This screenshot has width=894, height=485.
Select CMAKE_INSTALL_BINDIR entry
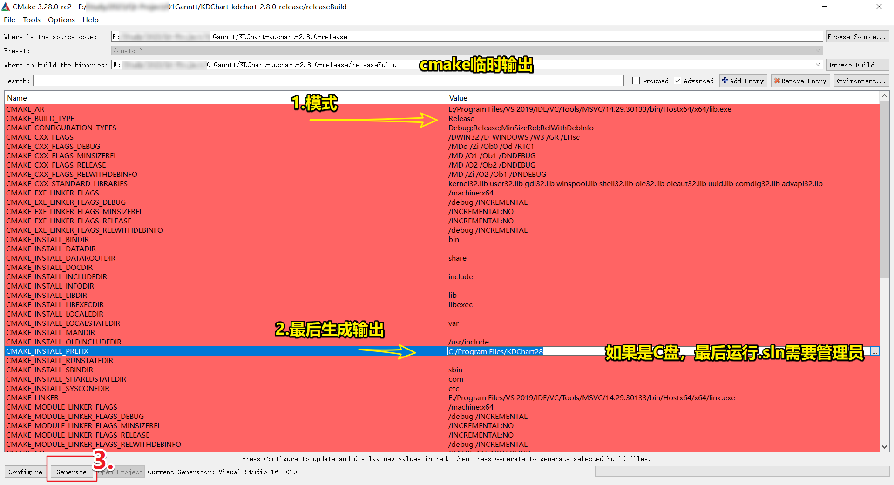click(x=47, y=239)
